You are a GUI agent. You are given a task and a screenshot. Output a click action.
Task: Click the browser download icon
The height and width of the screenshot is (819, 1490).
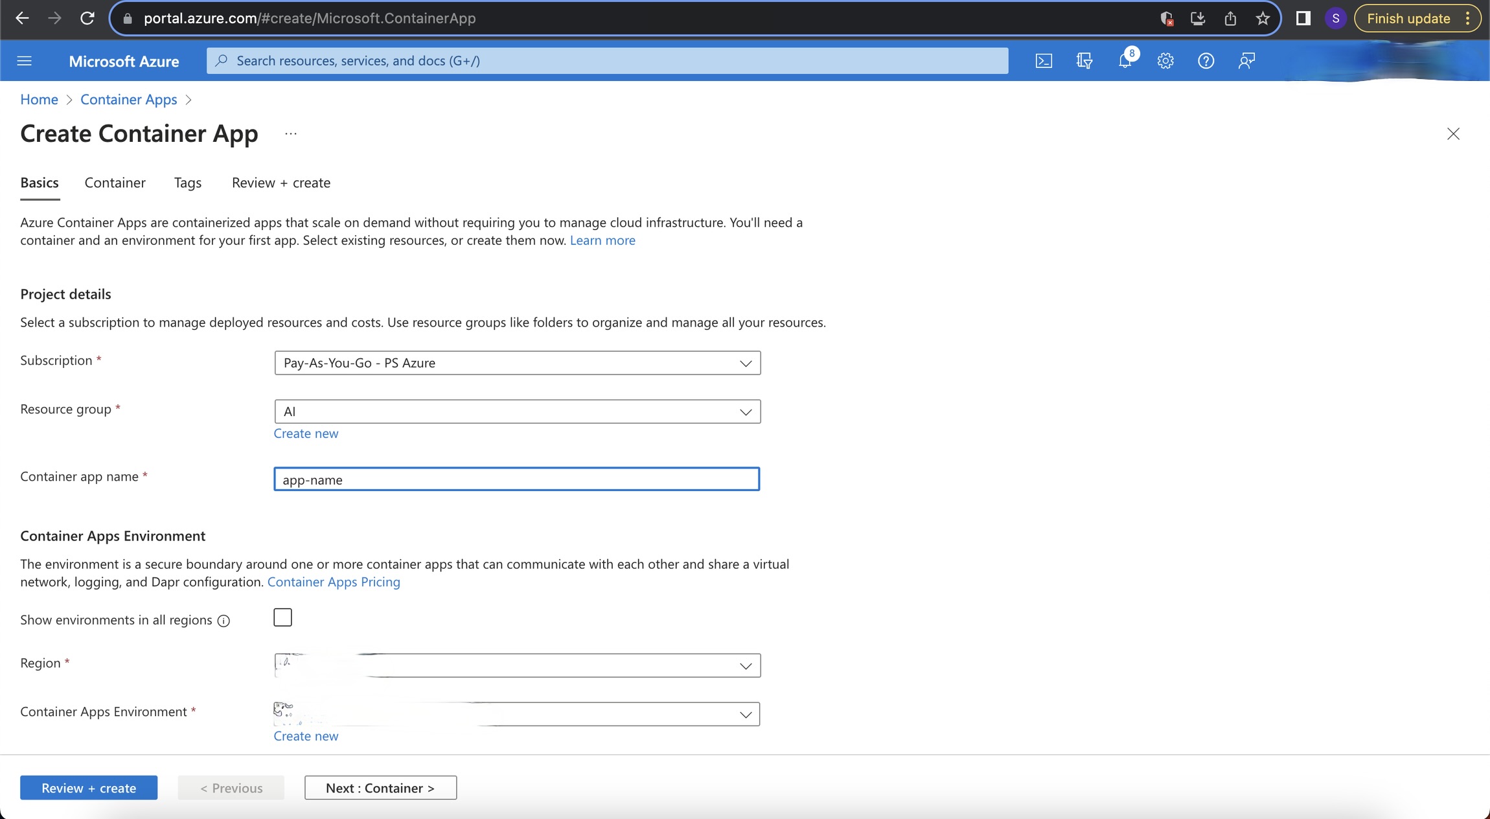[x=1198, y=18]
